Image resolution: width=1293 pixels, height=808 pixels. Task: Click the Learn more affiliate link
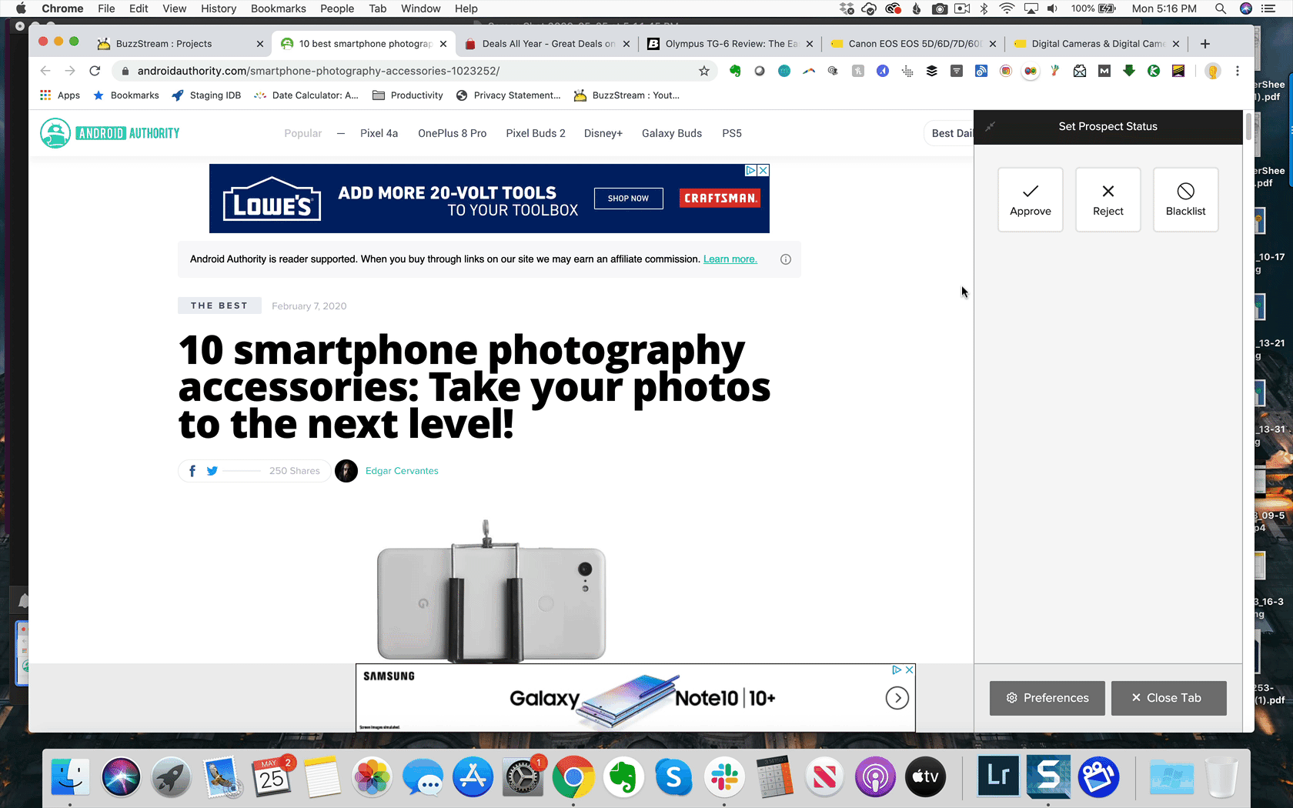(730, 259)
